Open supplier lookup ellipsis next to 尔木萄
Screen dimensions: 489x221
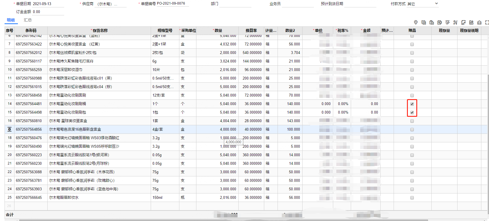[116, 4]
